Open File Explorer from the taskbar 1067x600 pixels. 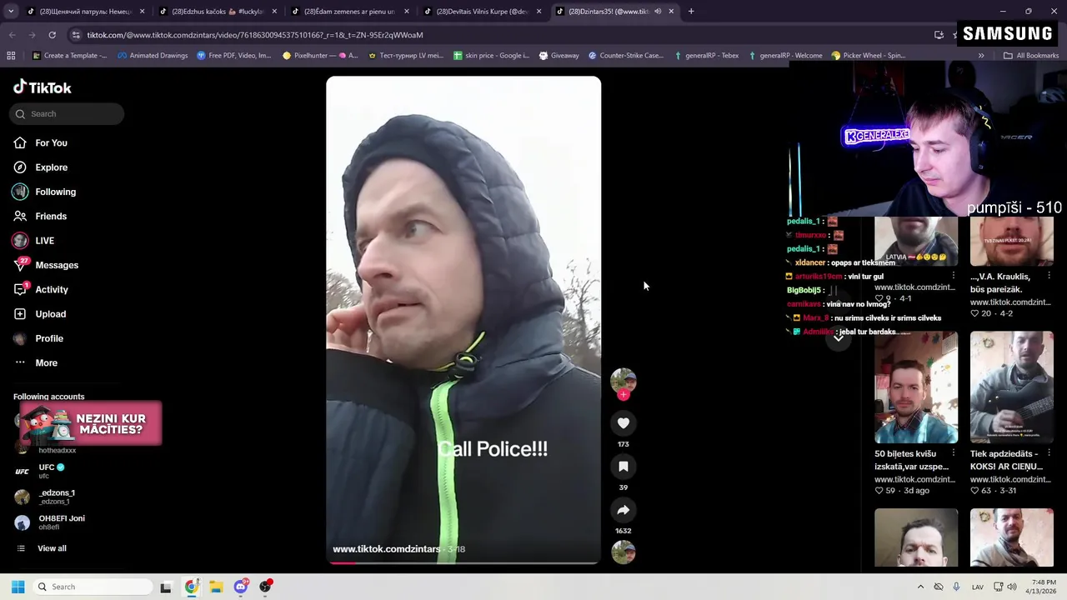click(x=216, y=587)
